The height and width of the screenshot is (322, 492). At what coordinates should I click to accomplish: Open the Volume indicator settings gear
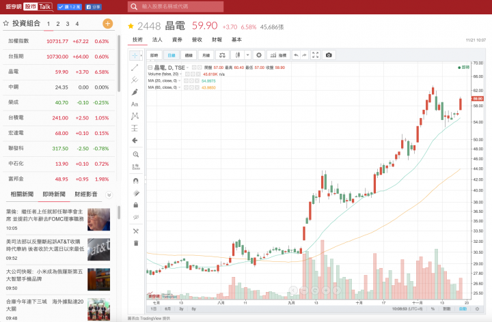click(x=192, y=74)
